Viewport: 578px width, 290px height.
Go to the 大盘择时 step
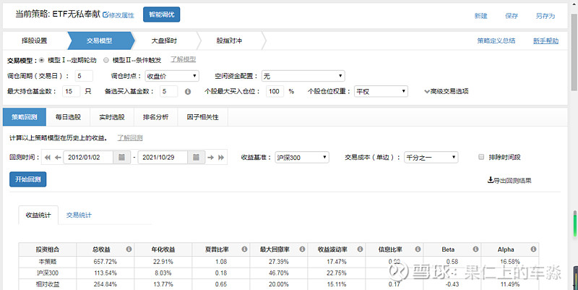pos(165,40)
